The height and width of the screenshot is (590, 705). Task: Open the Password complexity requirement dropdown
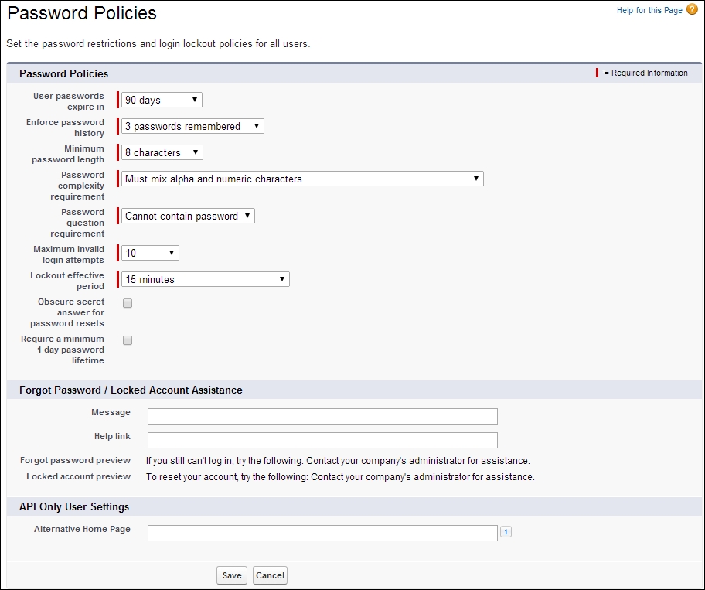302,179
